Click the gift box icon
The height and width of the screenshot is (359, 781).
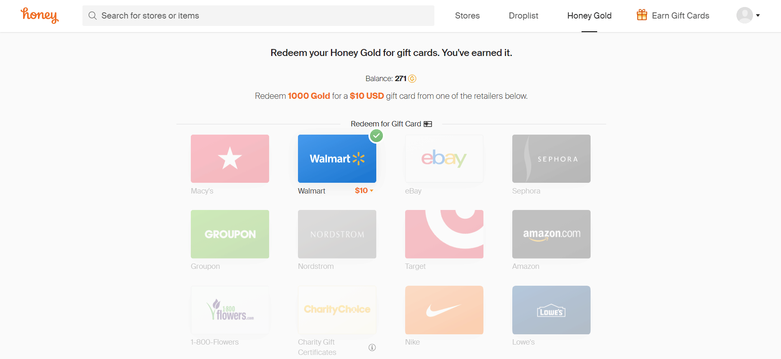click(x=642, y=15)
